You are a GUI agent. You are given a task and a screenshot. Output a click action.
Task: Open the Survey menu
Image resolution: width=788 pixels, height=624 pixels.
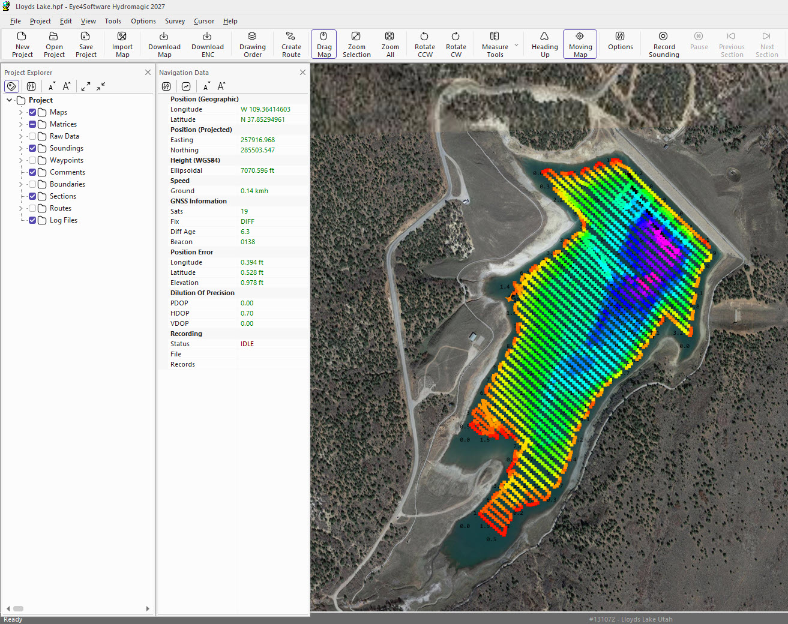[x=175, y=21]
